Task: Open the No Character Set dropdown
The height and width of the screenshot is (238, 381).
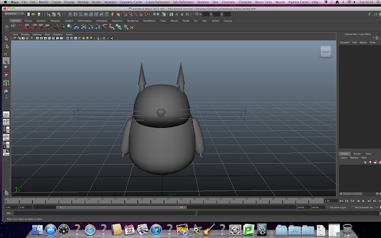Action: pos(364,208)
